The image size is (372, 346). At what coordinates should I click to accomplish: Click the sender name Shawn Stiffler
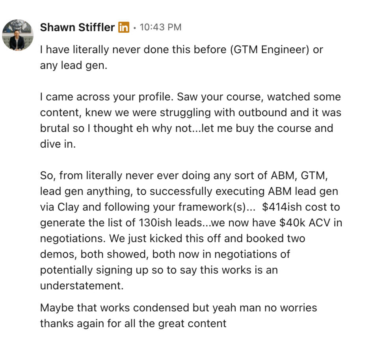pyautogui.click(x=77, y=28)
